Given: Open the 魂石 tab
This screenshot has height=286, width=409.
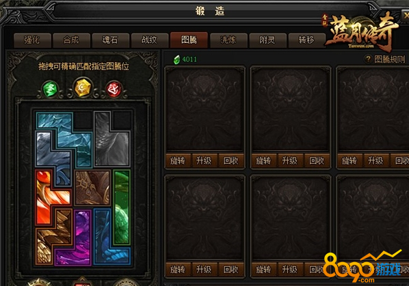Looking at the screenshot, I should pyautogui.click(x=110, y=40).
